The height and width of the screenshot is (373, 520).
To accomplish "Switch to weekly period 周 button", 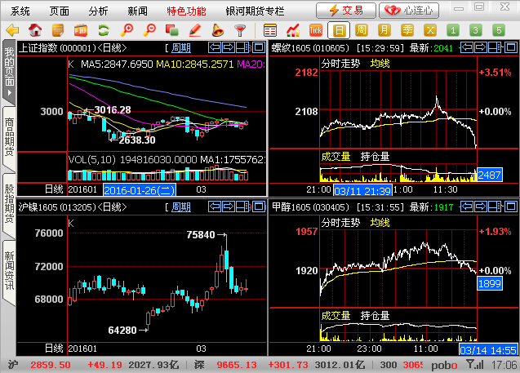I will 360,30.
